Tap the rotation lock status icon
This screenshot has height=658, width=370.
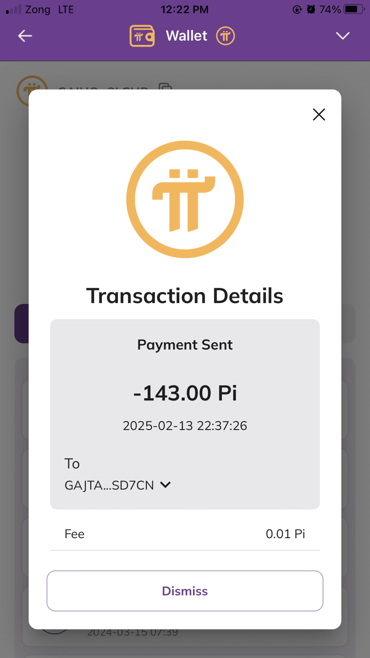297,9
